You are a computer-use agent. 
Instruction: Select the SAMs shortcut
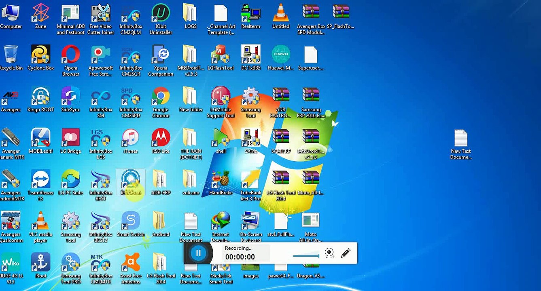tap(251, 141)
